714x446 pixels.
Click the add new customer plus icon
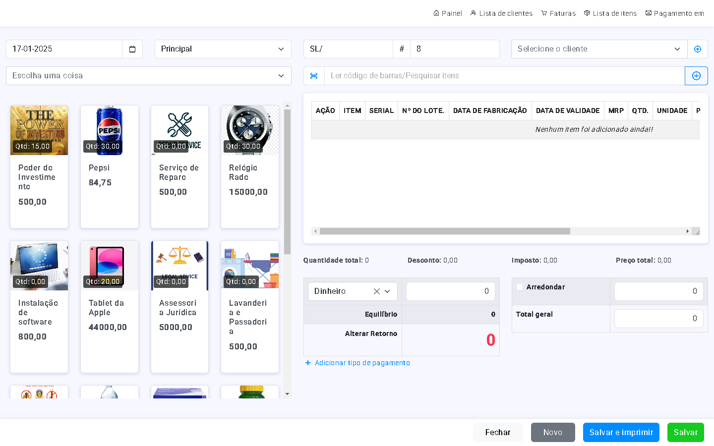697,49
